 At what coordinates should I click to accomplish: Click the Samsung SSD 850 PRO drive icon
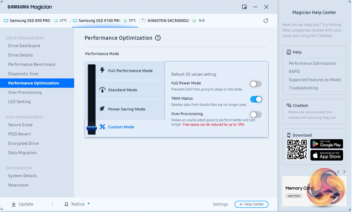click(6, 21)
